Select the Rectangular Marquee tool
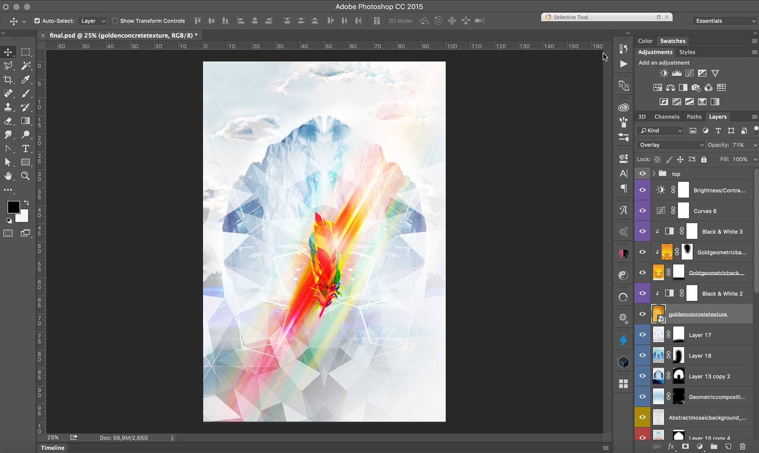The height and width of the screenshot is (453, 759). pyautogui.click(x=26, y=52)
